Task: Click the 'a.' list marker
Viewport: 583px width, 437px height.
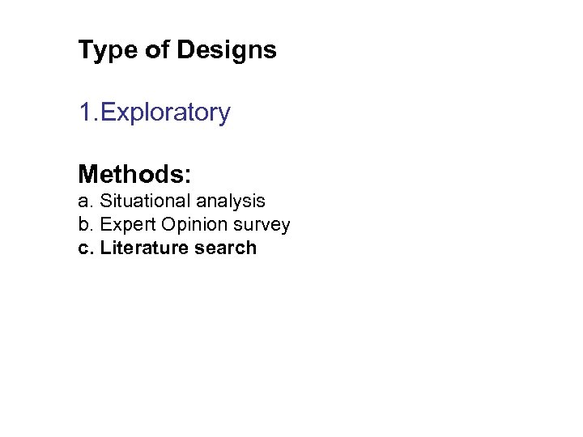Action: coord(85,201)
